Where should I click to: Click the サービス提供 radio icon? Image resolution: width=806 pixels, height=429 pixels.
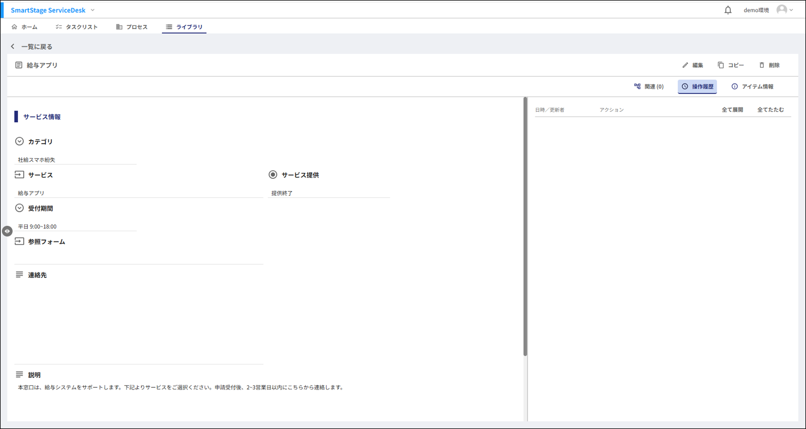(273, 174)
